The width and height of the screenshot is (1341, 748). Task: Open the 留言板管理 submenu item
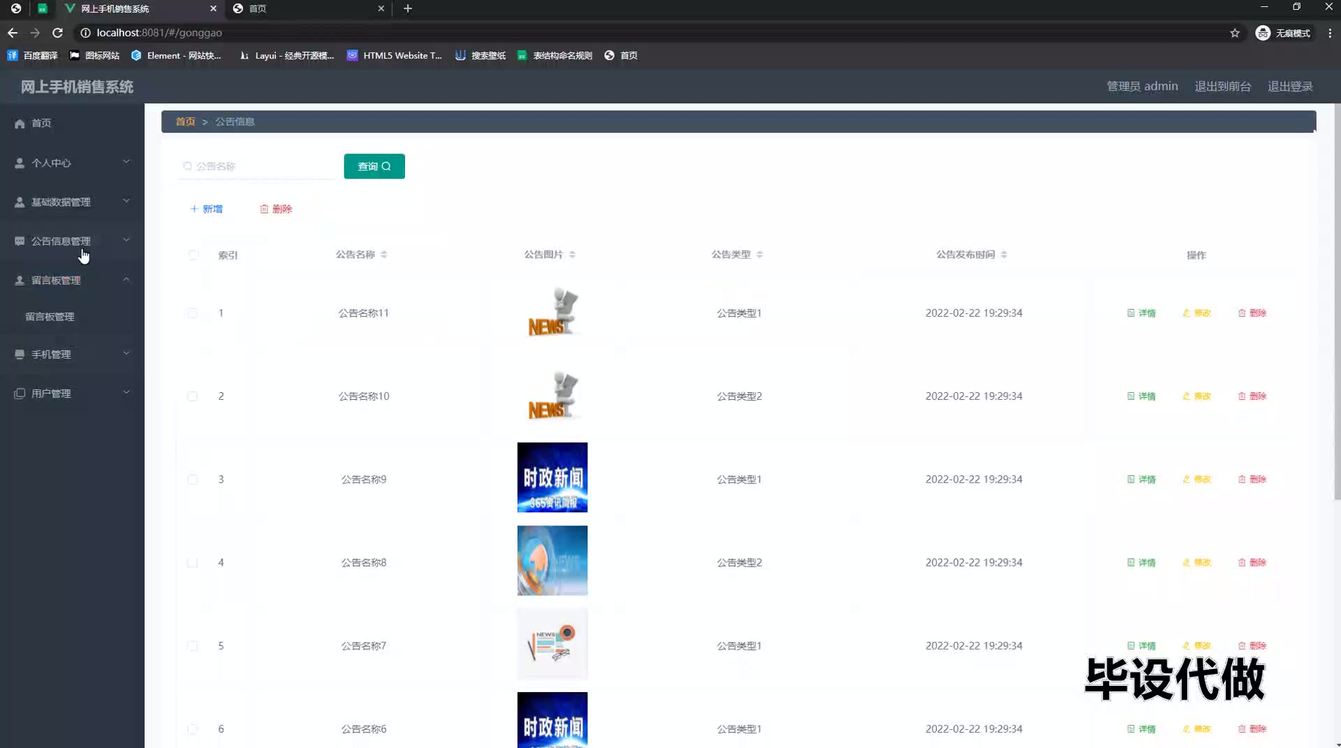(50, 317)
